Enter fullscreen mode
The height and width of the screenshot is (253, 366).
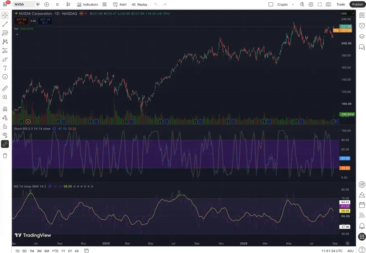[320, 4]
